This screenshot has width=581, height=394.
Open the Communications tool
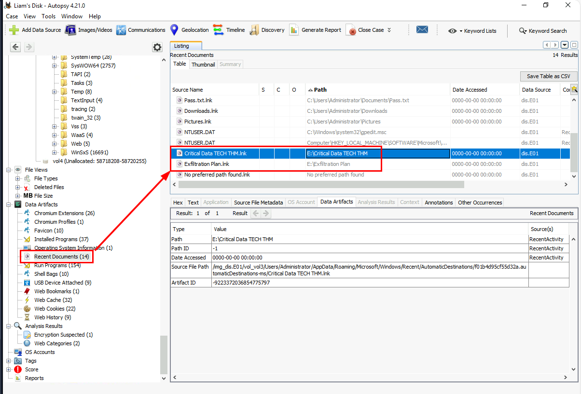coord(121,30)
